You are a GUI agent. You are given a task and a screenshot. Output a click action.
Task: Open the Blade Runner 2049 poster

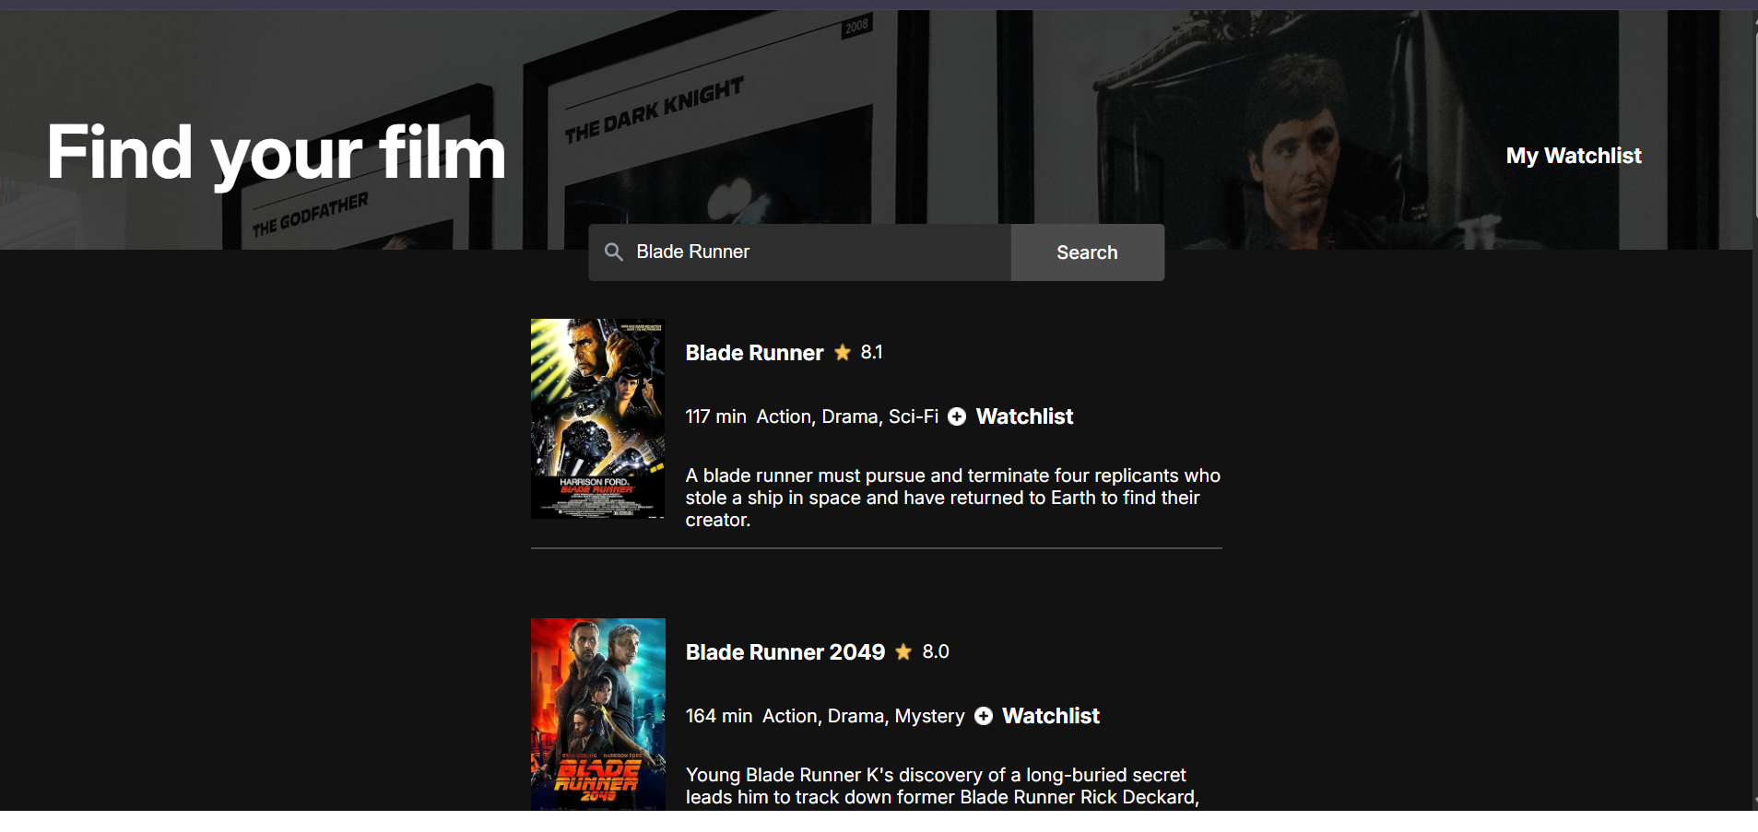(597, 714)
